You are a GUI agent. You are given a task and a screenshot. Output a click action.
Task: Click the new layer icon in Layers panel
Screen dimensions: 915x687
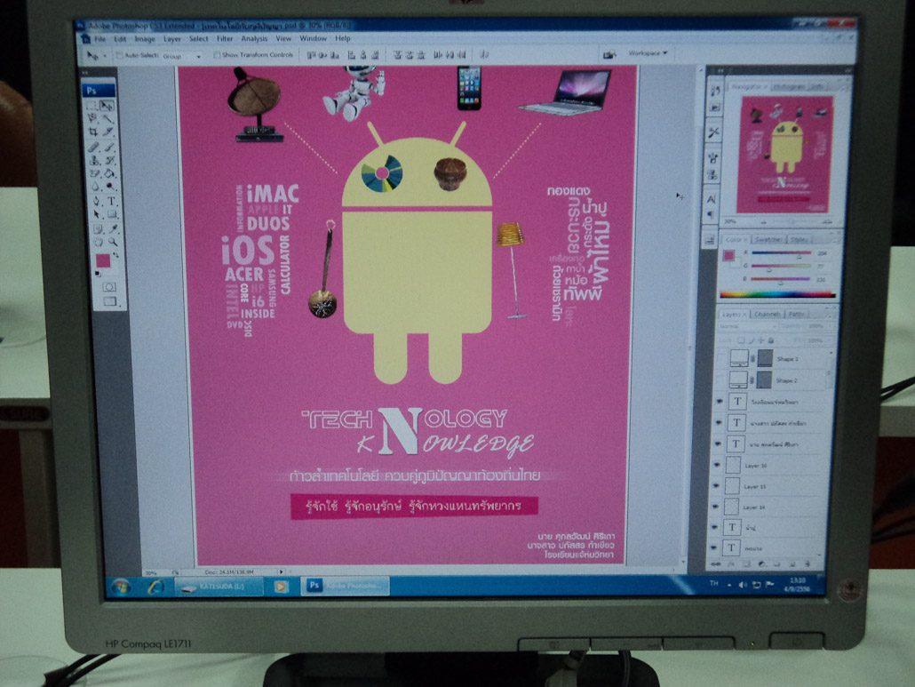click(792, 563)
